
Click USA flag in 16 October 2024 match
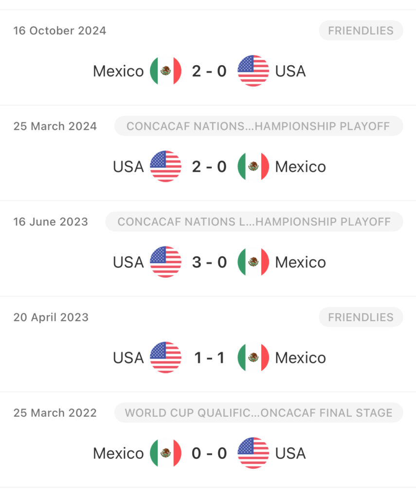[x=253, y=71]
